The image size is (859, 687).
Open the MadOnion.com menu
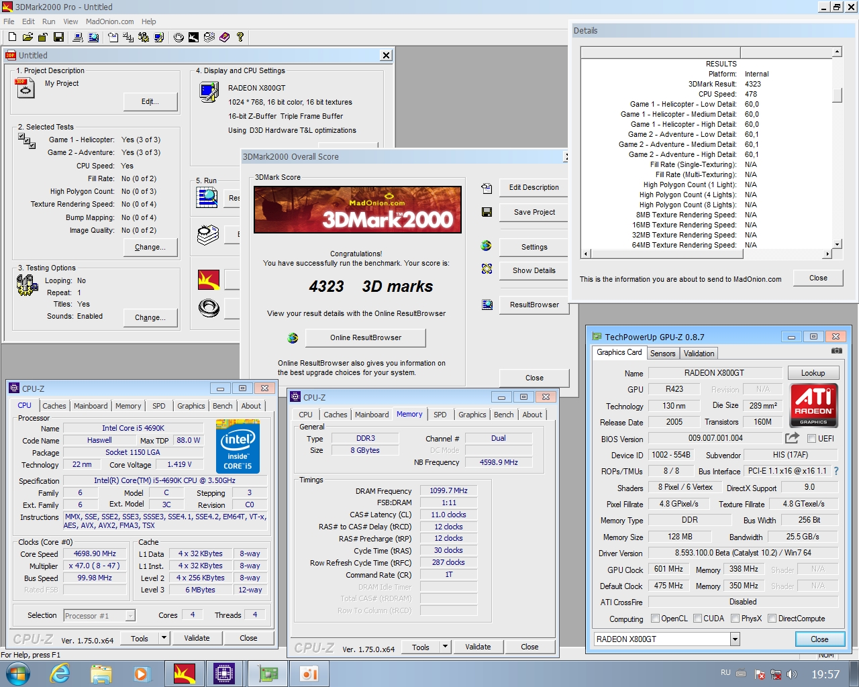(x=110, y=21)
